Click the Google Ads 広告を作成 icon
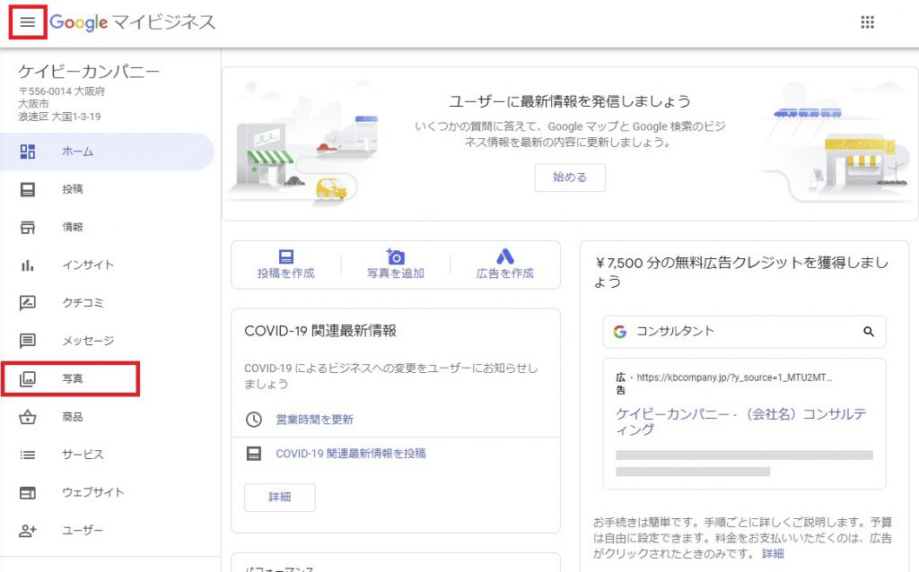919x572 pixels. pos(505,256)
